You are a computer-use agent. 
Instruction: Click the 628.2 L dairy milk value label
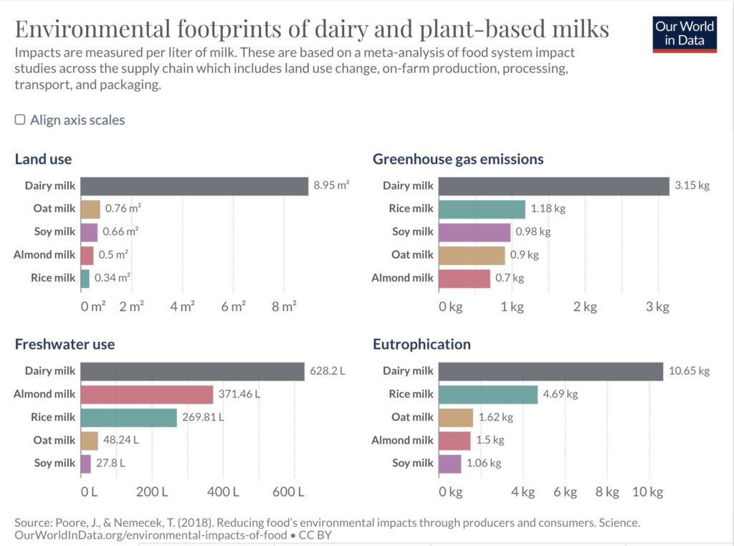point(328,370)
